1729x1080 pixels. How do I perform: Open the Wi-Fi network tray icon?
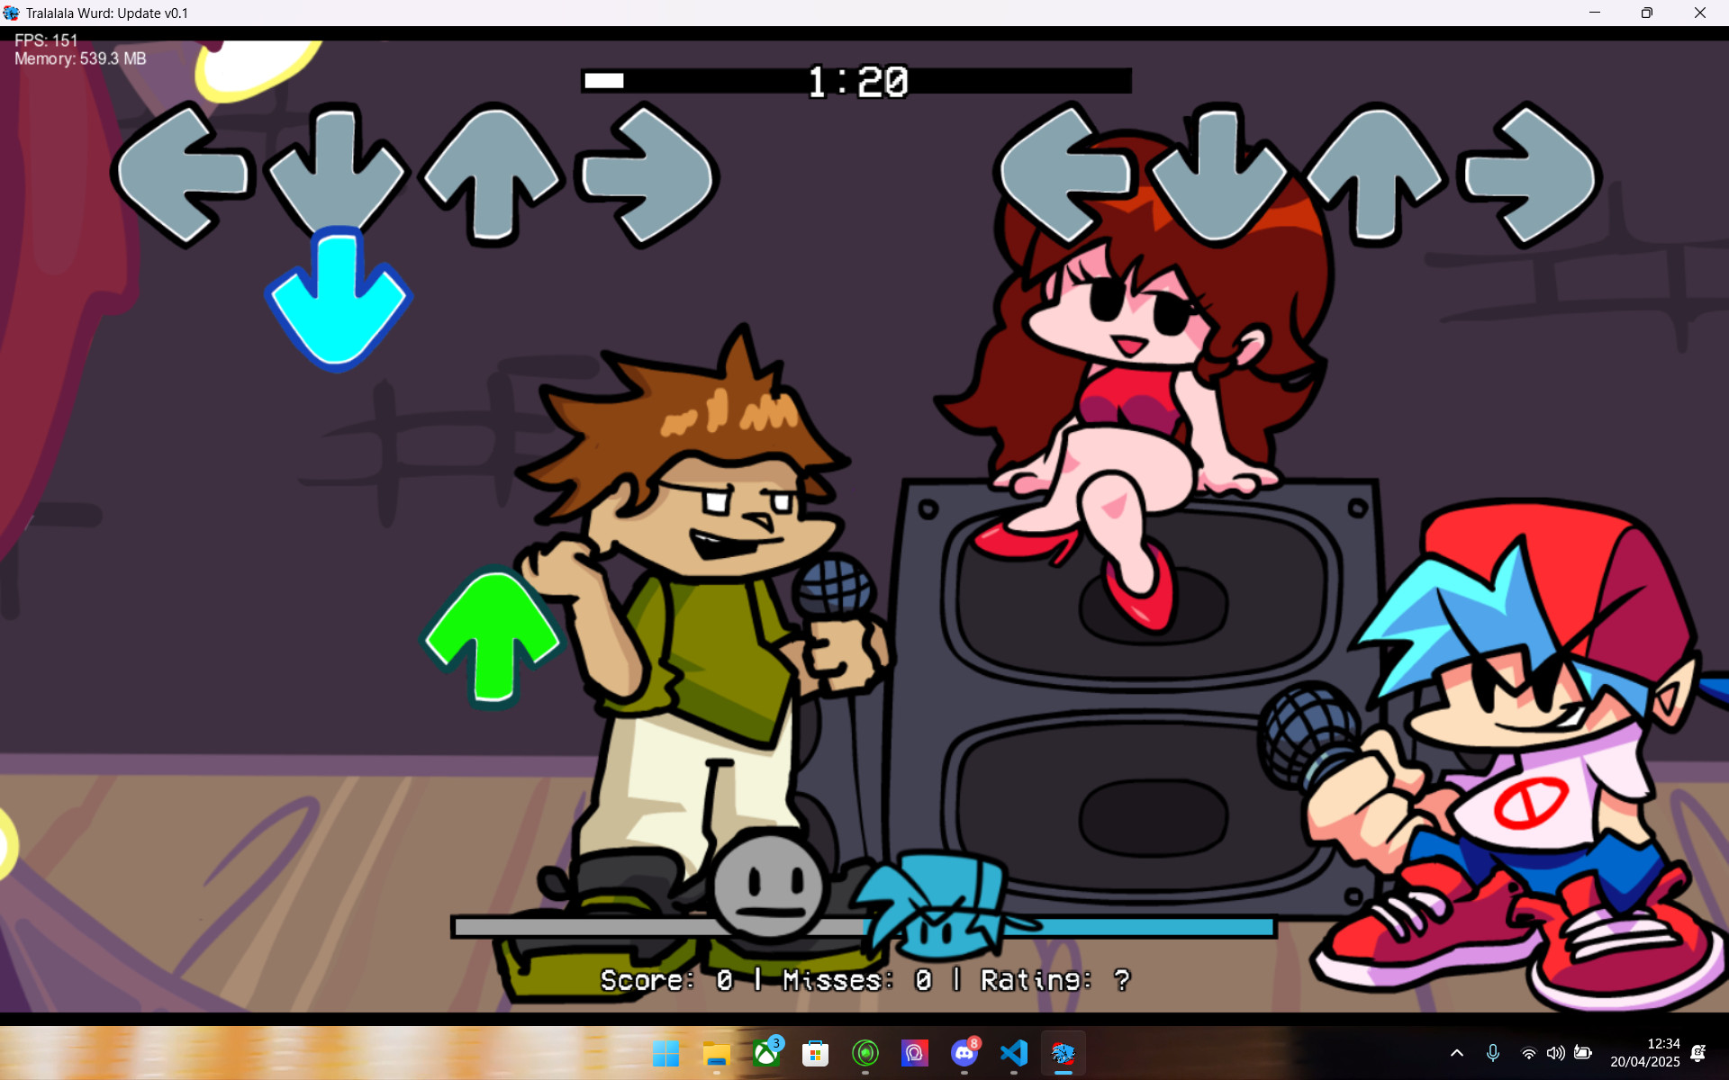point(1528,1053)
